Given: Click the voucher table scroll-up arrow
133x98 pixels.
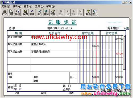Looking at the screenshot, I should [x=124, y=37].
